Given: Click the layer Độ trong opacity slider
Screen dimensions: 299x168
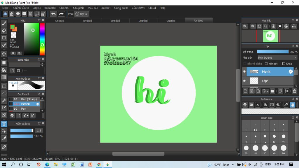Looking at the screenshot, I should click(273, 52).
